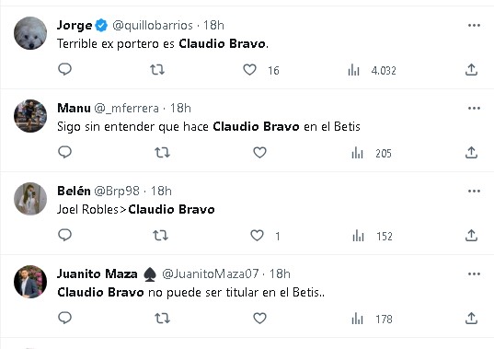The width and height of the screenshot is (494, 349).
Task: Share Belén's tweet
Action: click(x=471, y=236)
